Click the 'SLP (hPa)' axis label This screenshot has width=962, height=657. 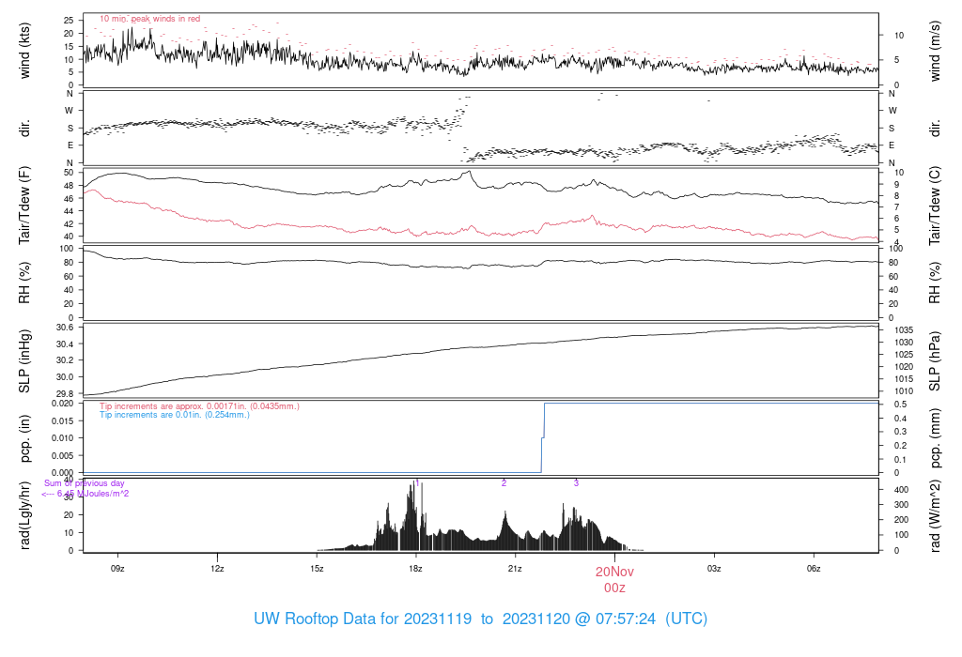935,361
